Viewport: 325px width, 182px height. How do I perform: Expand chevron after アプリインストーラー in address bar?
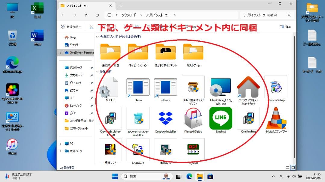point(175,15)
